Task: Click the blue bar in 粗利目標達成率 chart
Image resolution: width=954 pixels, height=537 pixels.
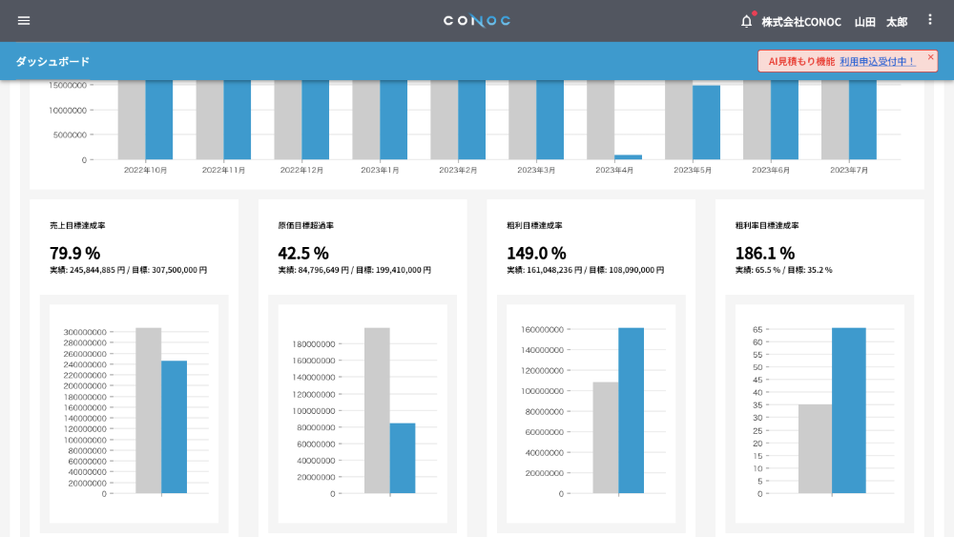Action: coord(631,410)
